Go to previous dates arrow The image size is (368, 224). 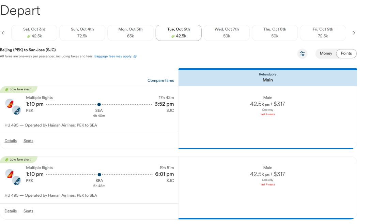tap(3, 33)
